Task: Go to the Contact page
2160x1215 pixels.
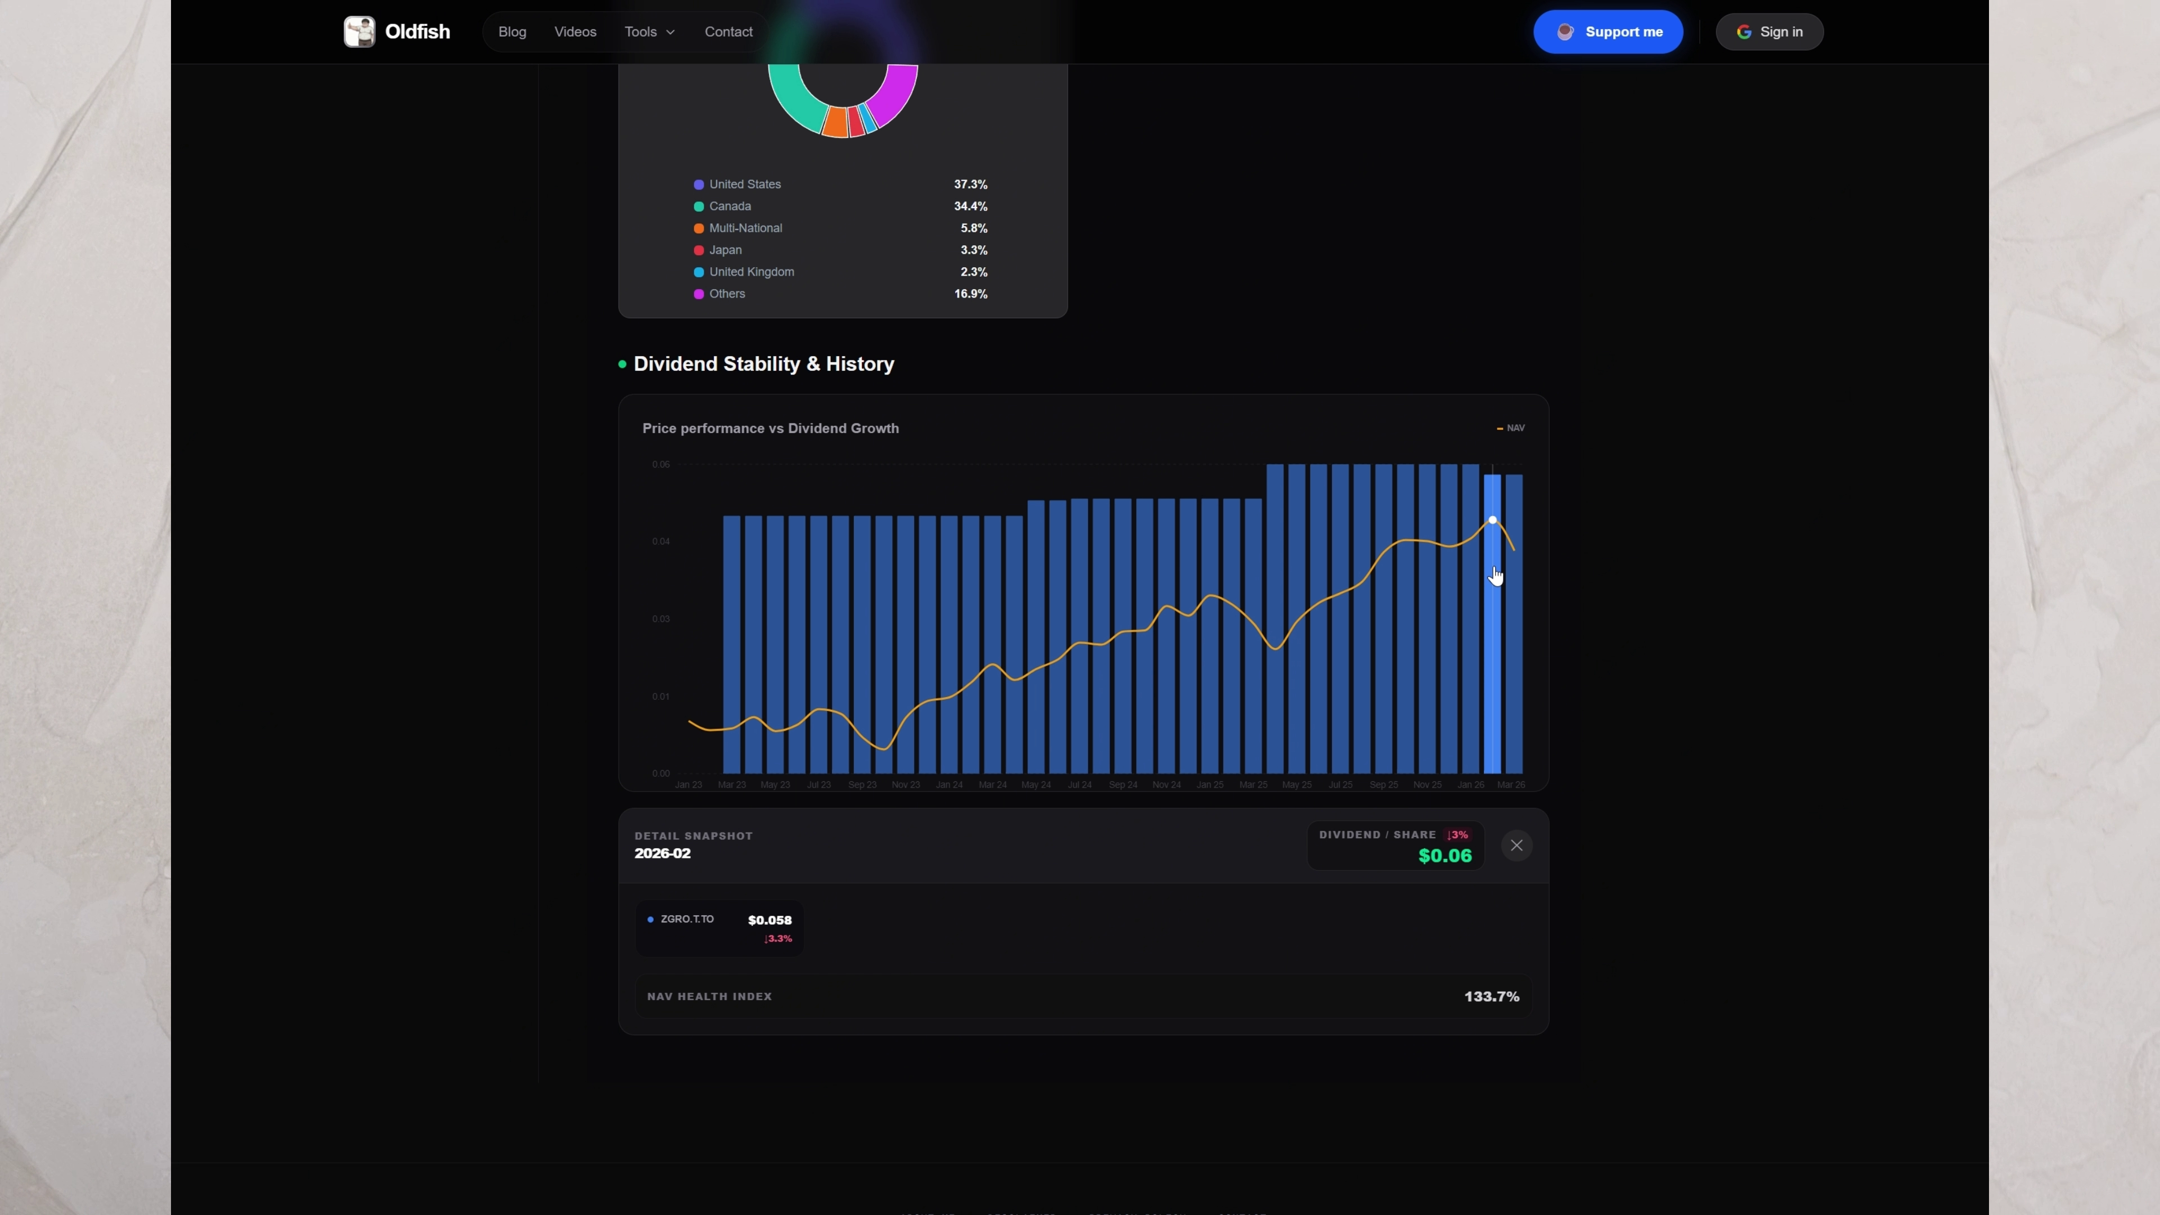Action: (x=728, y=32)
